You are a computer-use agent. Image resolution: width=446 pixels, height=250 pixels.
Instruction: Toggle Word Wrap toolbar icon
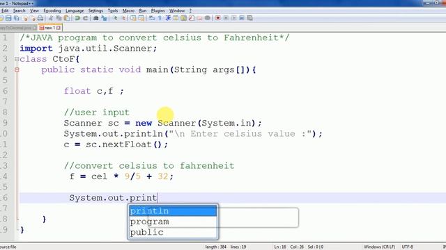(x=152, y=18)
